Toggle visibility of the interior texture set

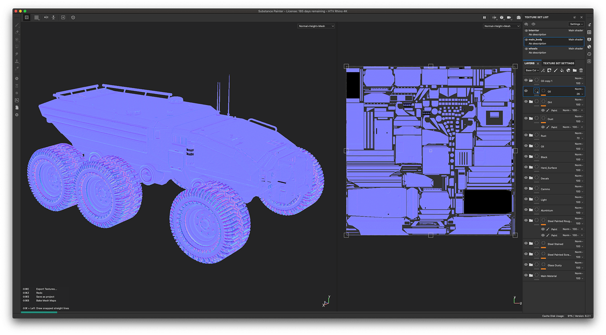click(x=525, y=30)
